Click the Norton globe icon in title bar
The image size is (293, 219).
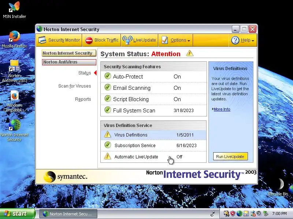point(40,29)
